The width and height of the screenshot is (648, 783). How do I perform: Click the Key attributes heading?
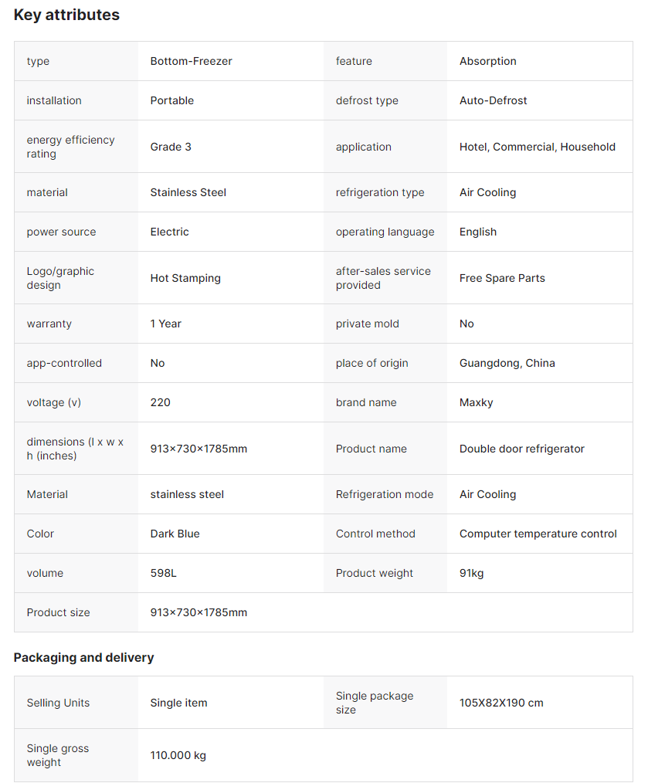[x=66, y=15]
